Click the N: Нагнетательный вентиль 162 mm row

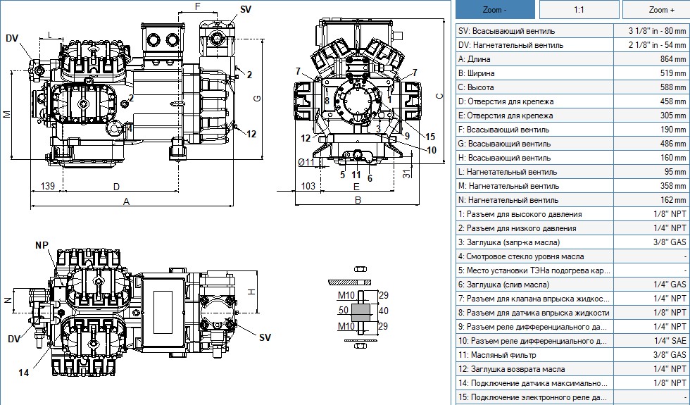(572, 200)
